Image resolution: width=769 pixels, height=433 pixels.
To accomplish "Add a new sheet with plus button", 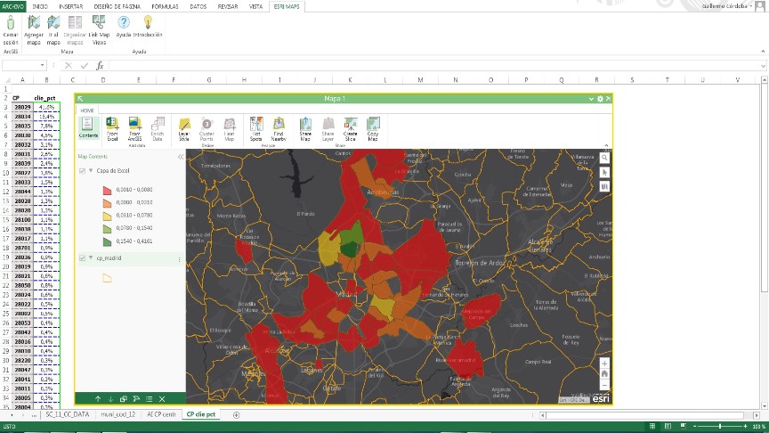I will (236, 415).
